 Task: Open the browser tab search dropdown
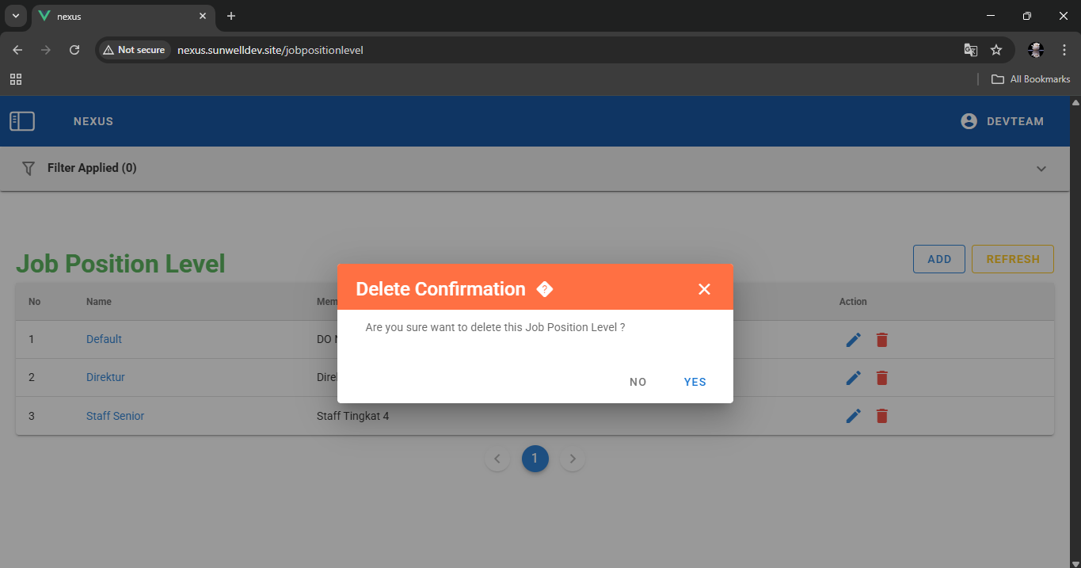click(15, 16)
